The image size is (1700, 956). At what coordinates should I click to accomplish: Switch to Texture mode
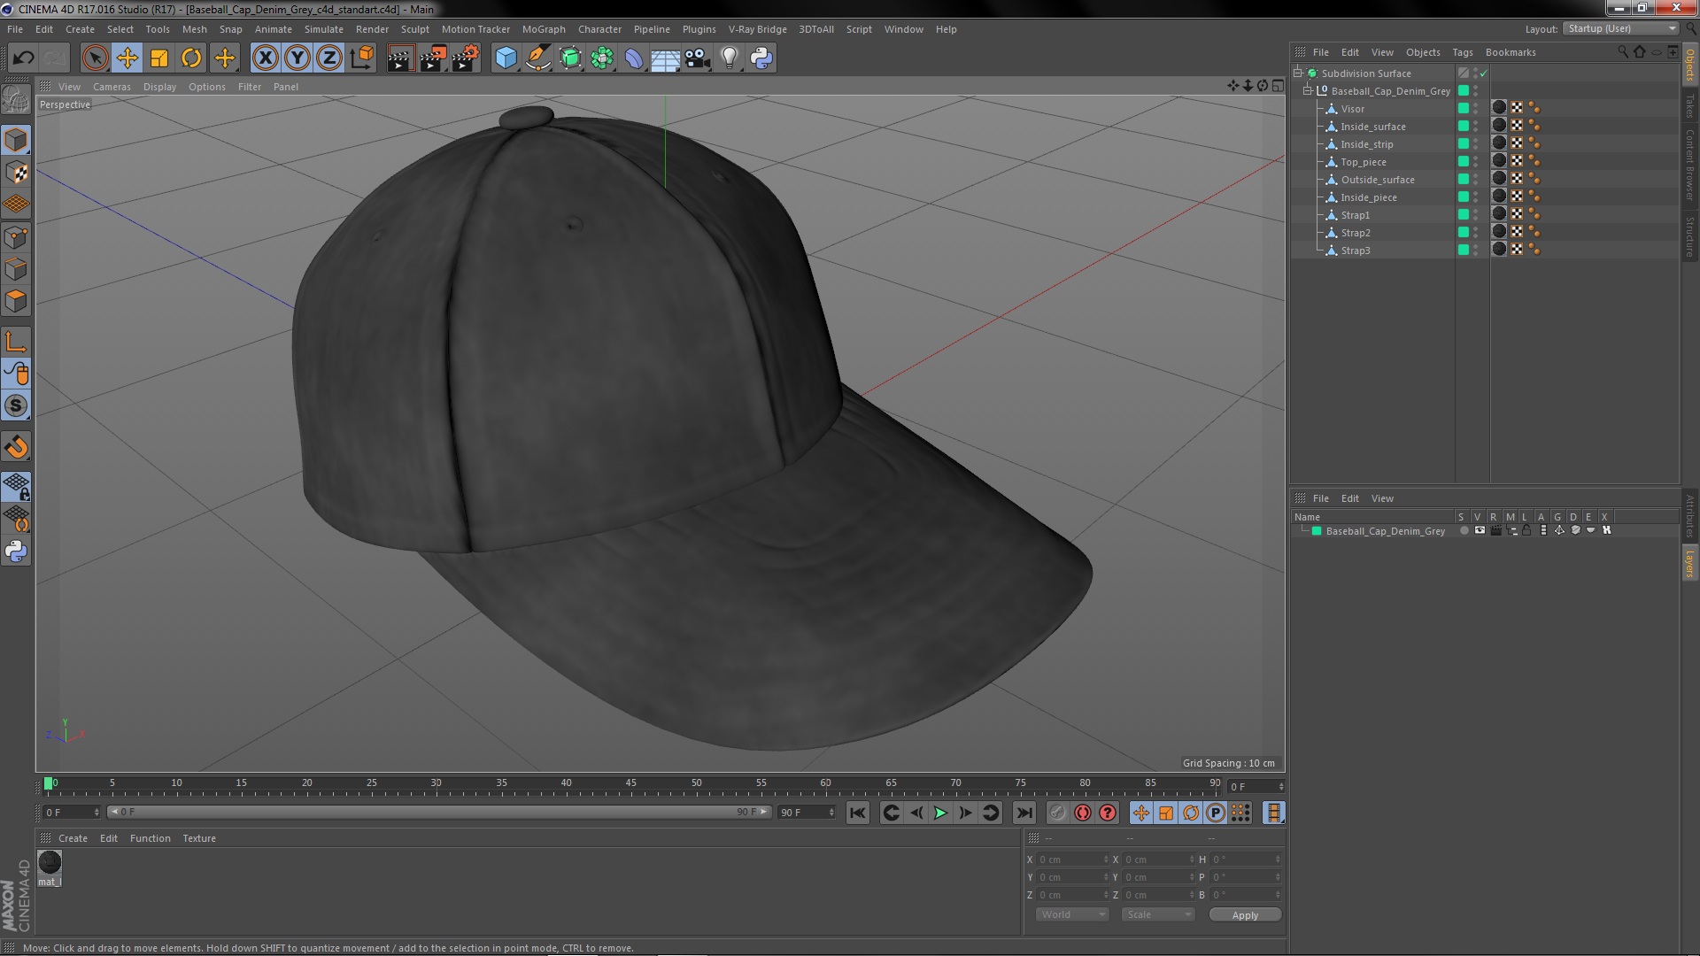16,173
